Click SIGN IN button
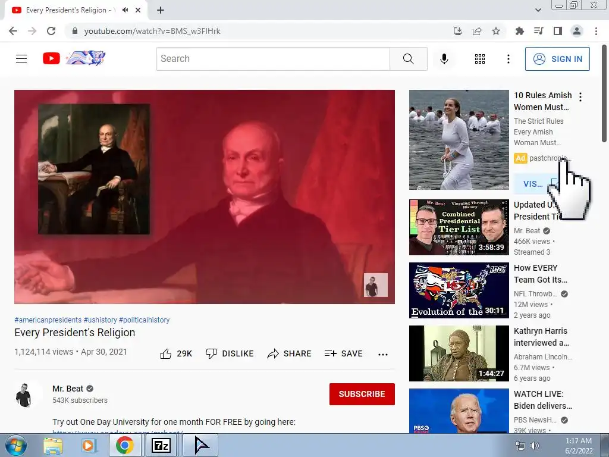This screenshot has height=457, width=609. pos(557,59)
